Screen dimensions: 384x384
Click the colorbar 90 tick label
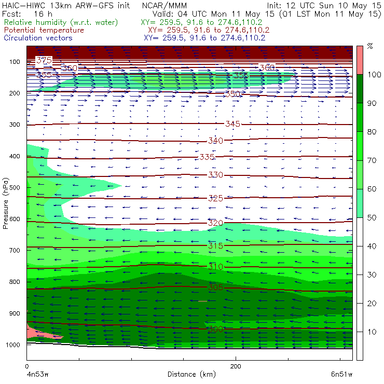point(372,103)
